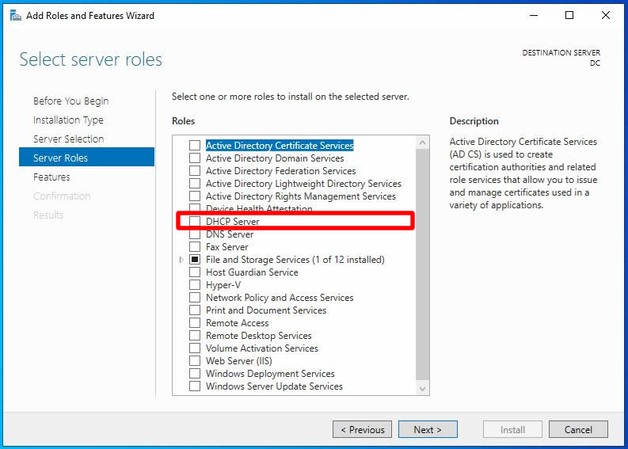Image resolution: width=628 pixels, height=449 pixels.
Task: Enable the Web Server (IIS) checkbox
Action: [195, 361]
